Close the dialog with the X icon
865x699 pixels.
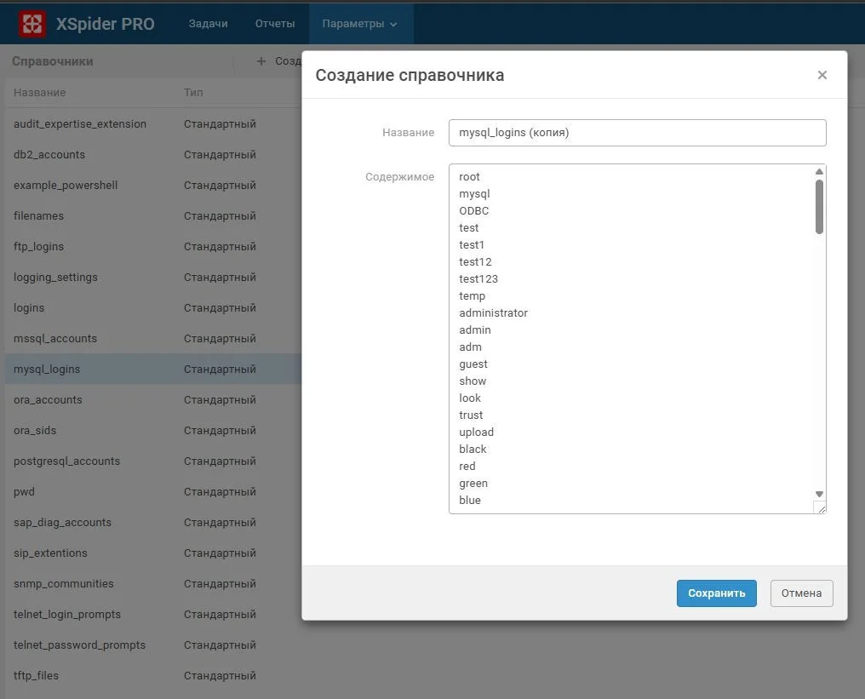pos(822,75)
